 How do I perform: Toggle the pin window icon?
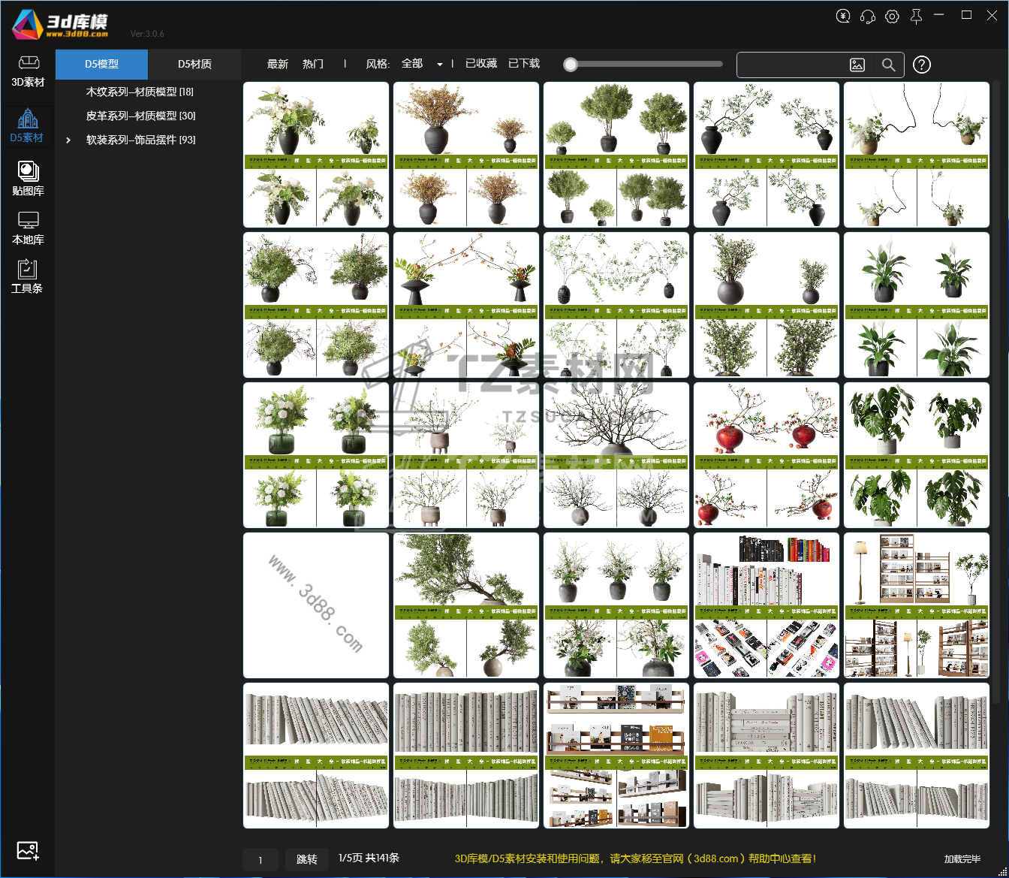click(916, 16)
